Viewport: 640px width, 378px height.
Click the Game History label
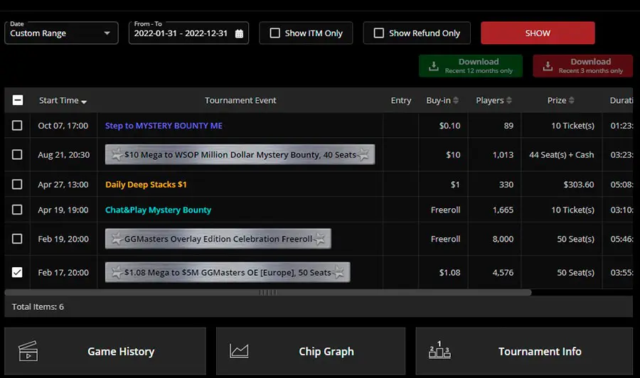[121, 352]
